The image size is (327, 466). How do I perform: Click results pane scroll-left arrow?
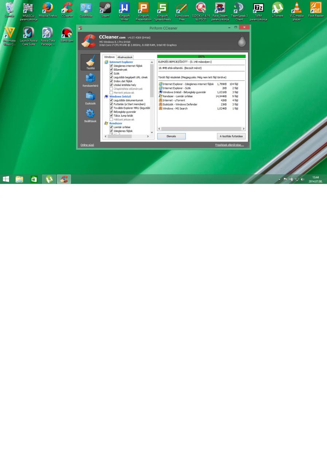click(x=159, y=129)
